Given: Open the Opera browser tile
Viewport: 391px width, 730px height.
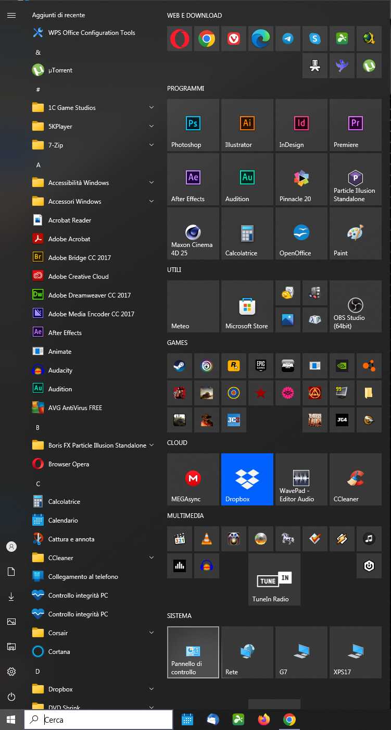Looking at the screenshot, I should [180, 39].
